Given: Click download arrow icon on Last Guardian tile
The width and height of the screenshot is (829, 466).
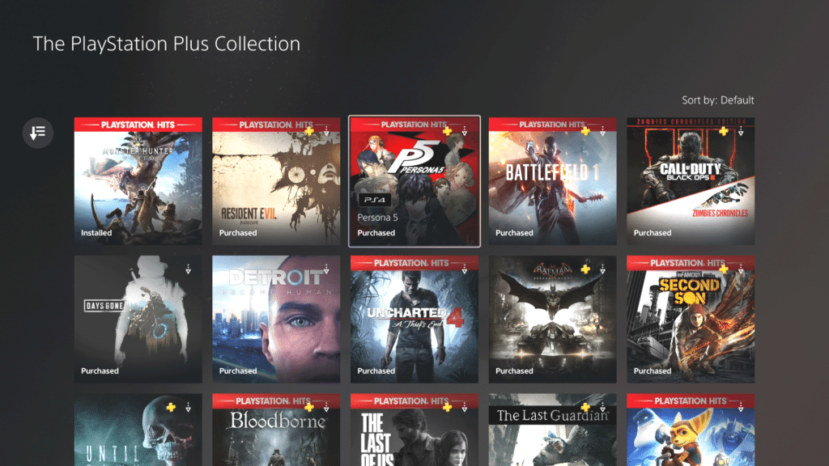Looking at the screenshot, I should (602, 408).
